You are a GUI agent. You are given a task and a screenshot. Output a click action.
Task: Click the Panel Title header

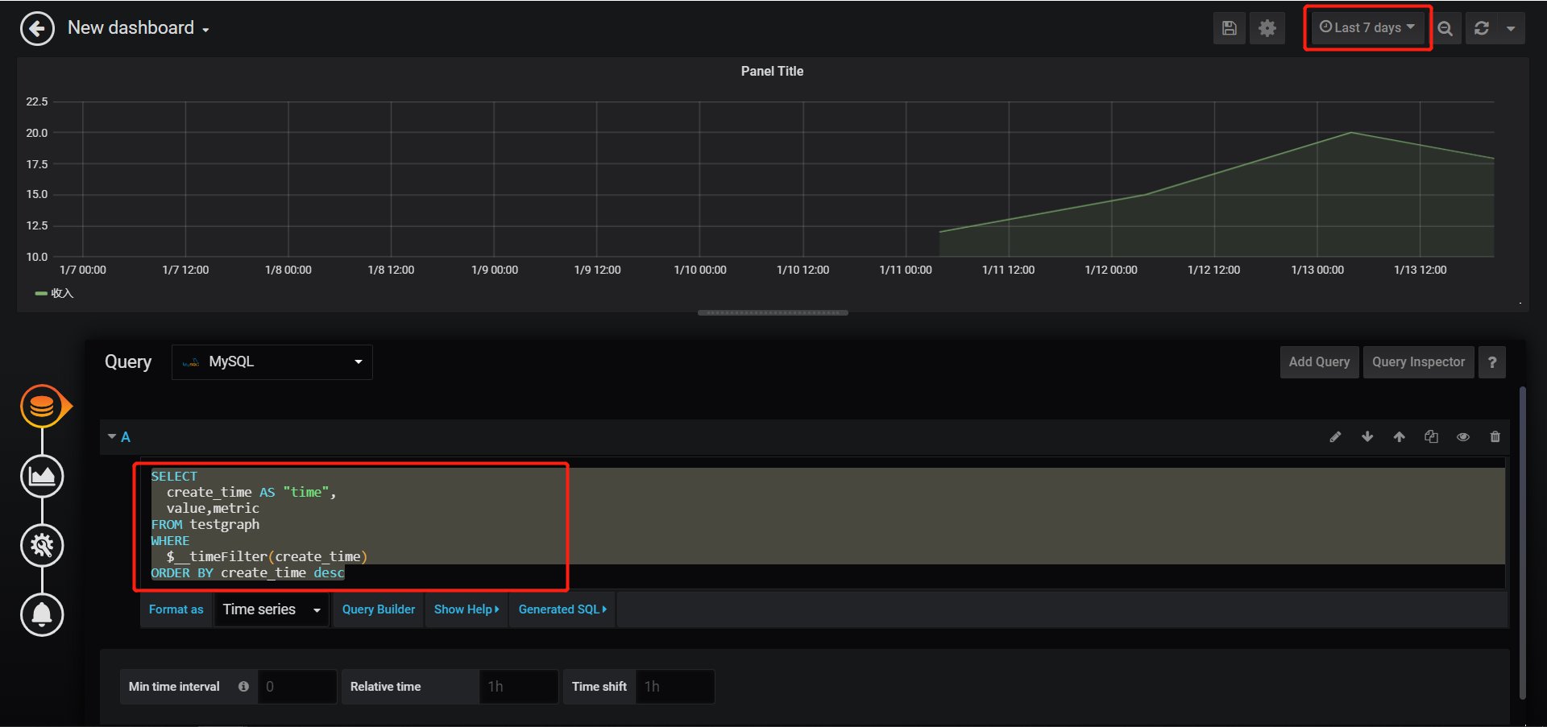point(772,71)
